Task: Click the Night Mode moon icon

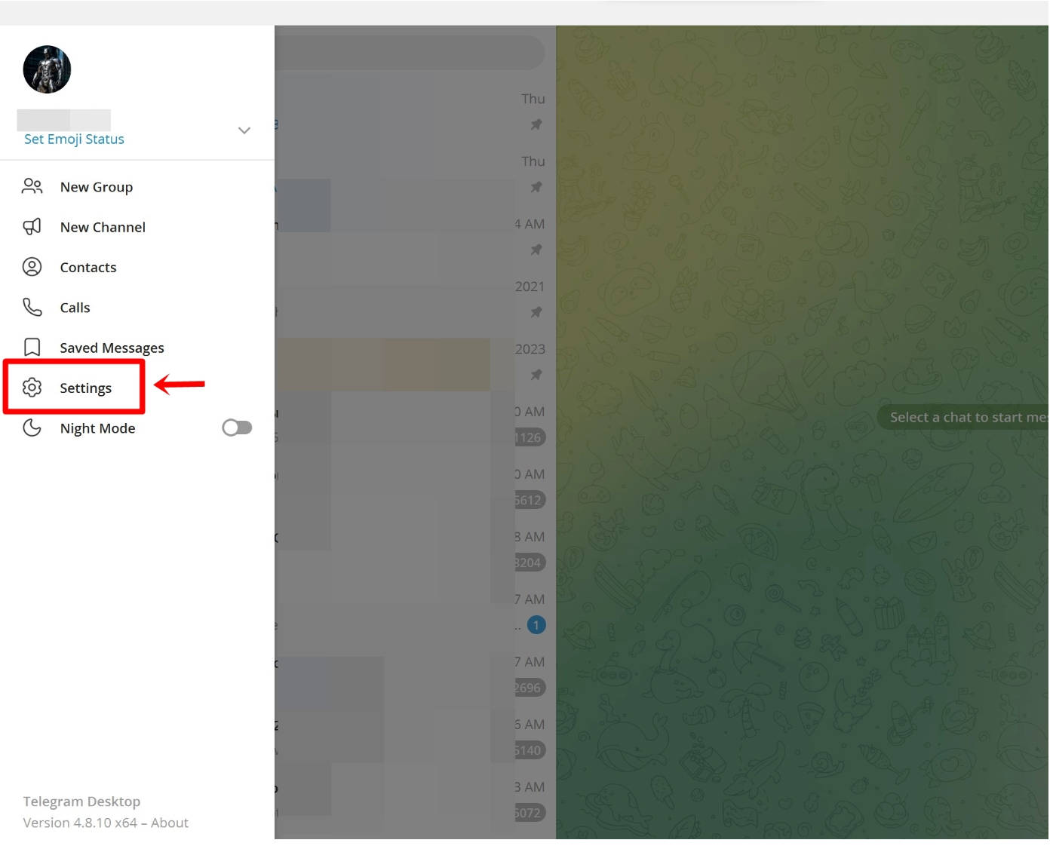Action: click(32, 428)
